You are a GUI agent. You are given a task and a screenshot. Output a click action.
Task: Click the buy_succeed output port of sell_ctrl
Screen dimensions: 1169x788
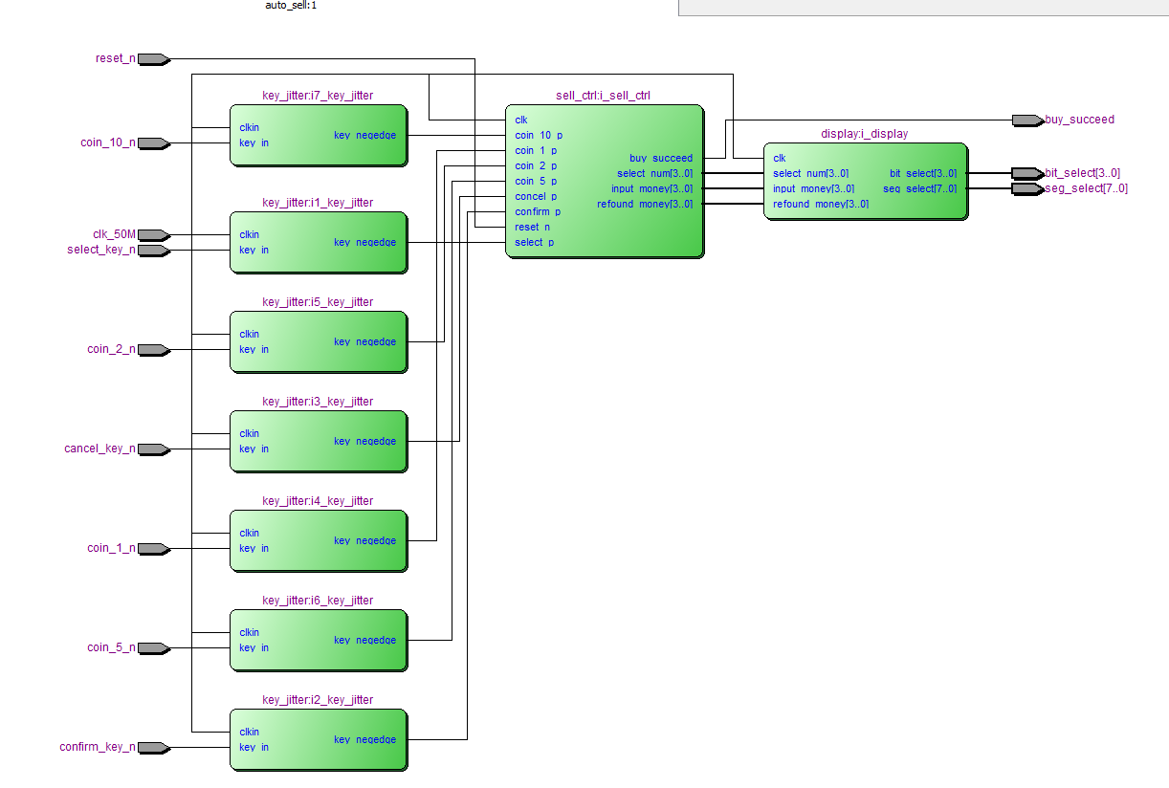[x=661, y=159]
